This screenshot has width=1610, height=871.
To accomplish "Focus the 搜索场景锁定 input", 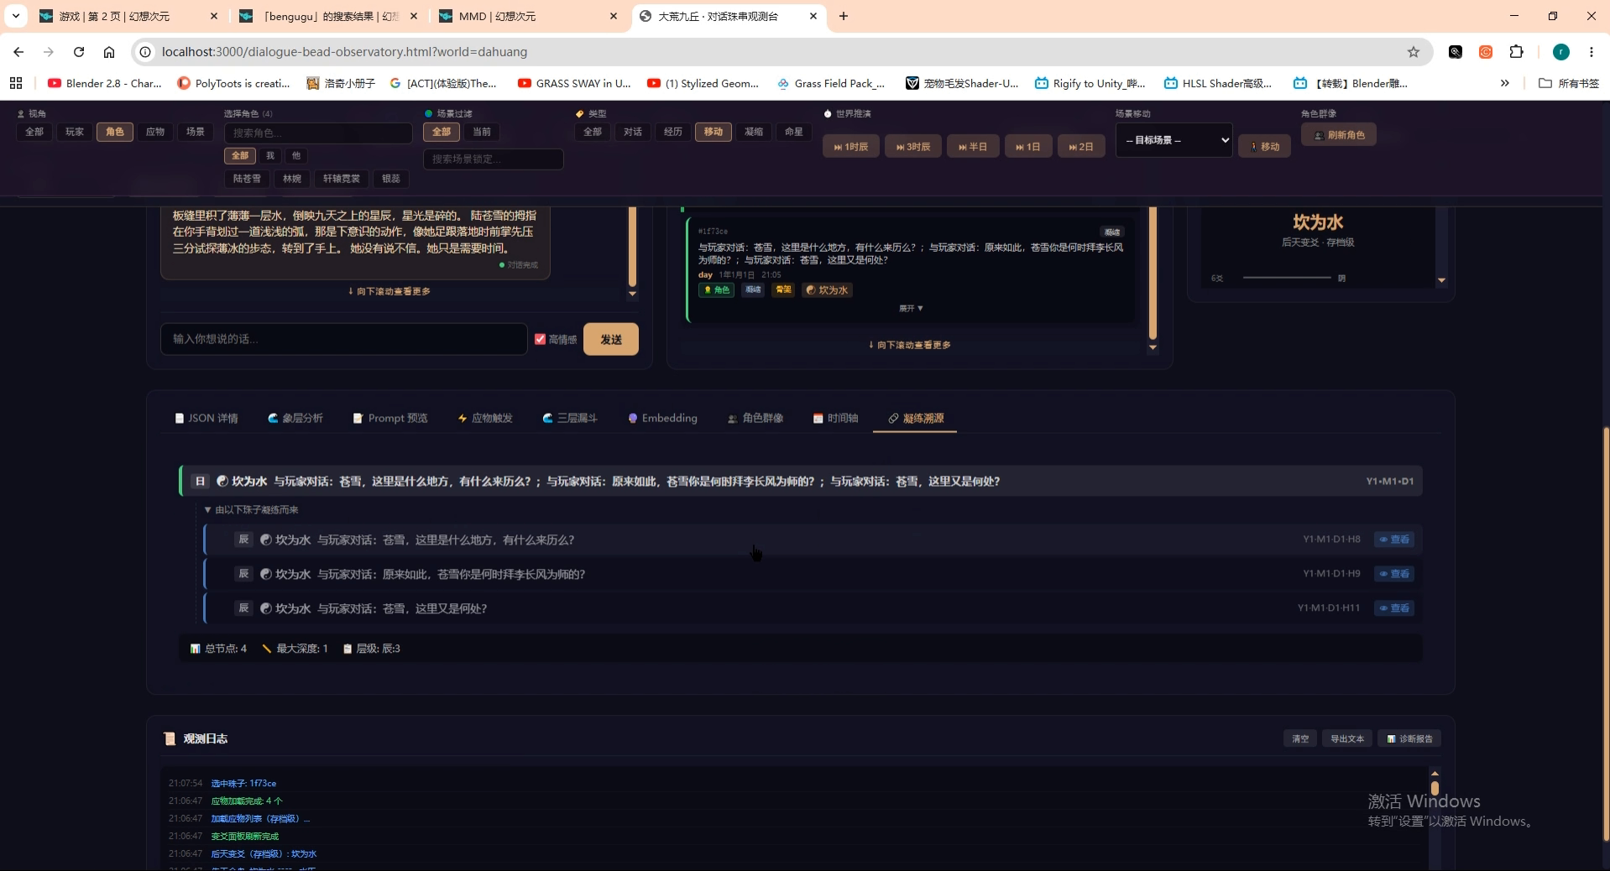I will (494, 159).
